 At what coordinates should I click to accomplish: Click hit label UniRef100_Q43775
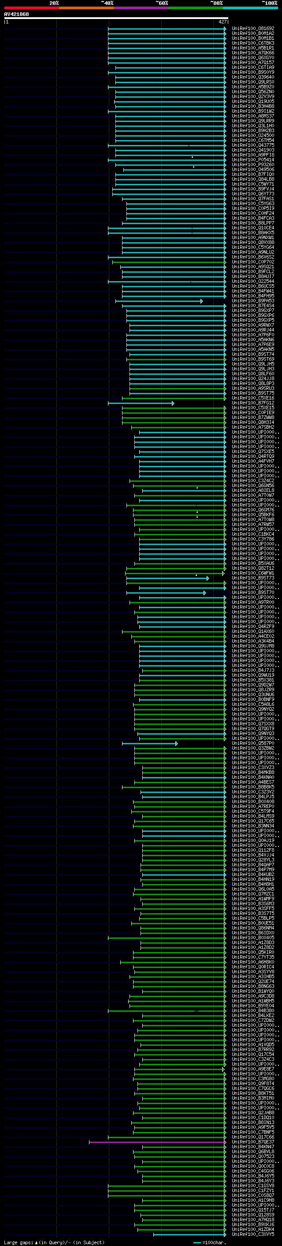pos(252,145)
